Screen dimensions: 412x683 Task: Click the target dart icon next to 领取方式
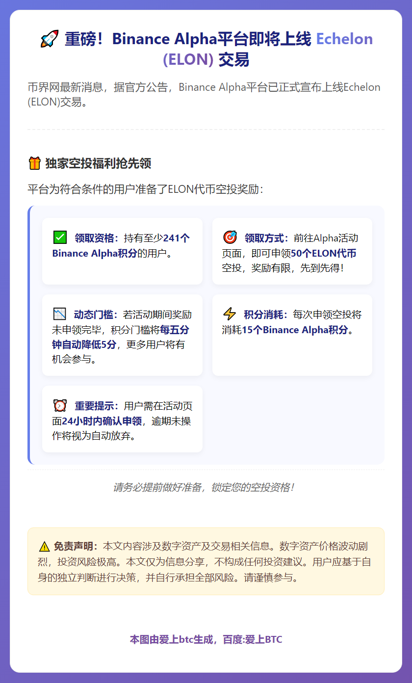tap(230, 237)
